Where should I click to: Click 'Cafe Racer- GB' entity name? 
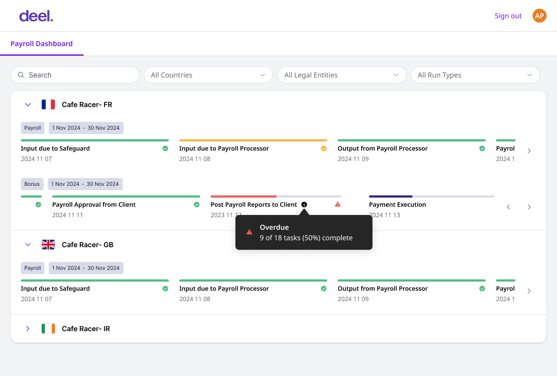(x=87, y=245)
